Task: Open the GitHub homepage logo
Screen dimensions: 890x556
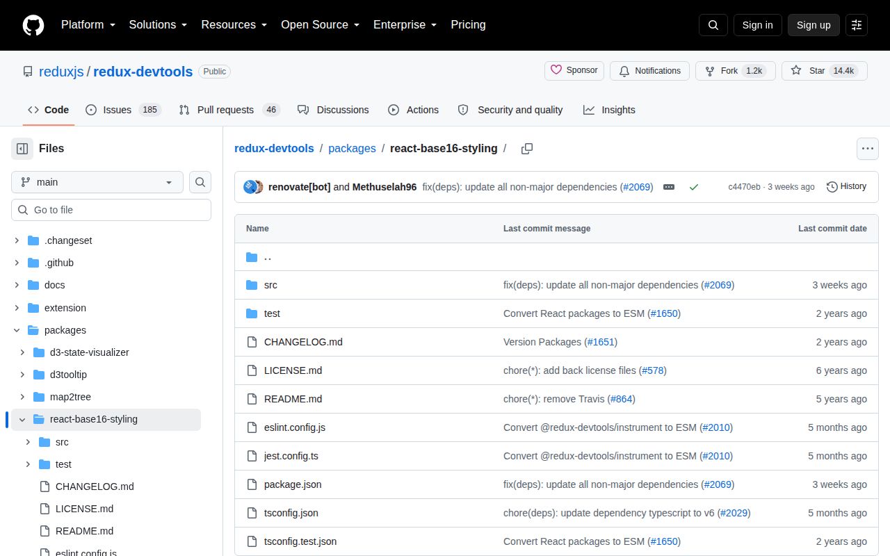Action: (33, 25)
